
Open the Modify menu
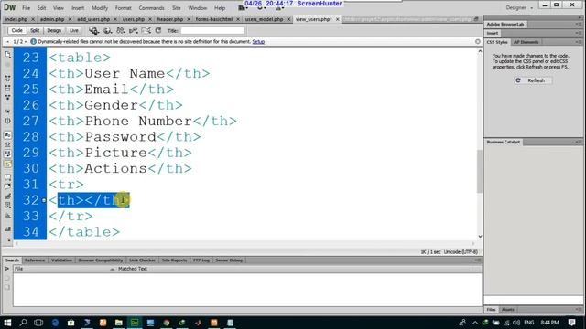[x=100, y=8]
